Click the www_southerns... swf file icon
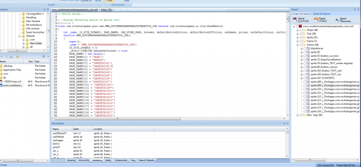Viewport: 361px width, 167px height. (x=1, y=85)
